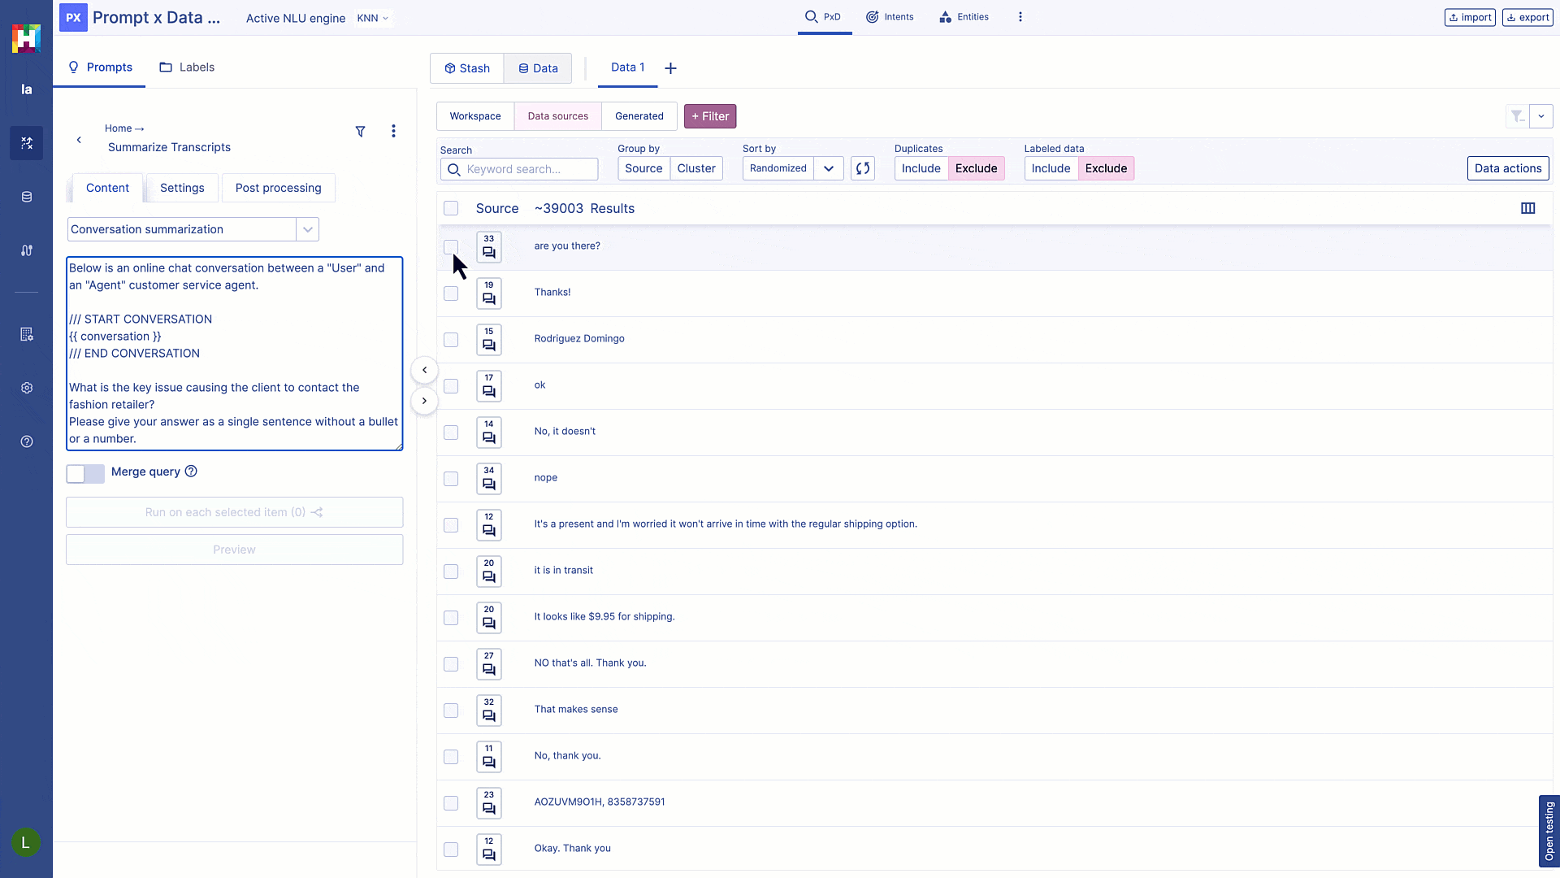1560x878 pixels.
Task: Open the help question mark icon in the sidebar
Action: click(27, 441)
